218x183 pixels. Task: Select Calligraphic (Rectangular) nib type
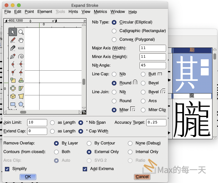click(x=114, y=31)
